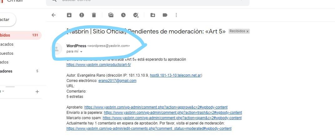This screenshot has height=137, width=335.
Task: Open the three-dot more options menu
Action: [x=176, y=15]
